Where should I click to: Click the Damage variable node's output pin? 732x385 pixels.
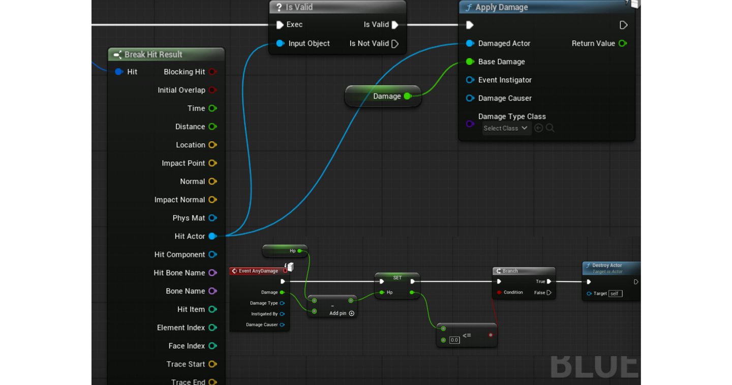tap(407, 96)
